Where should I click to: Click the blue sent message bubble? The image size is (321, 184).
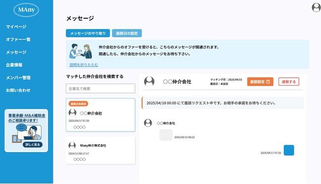click(x=289, y=150)
